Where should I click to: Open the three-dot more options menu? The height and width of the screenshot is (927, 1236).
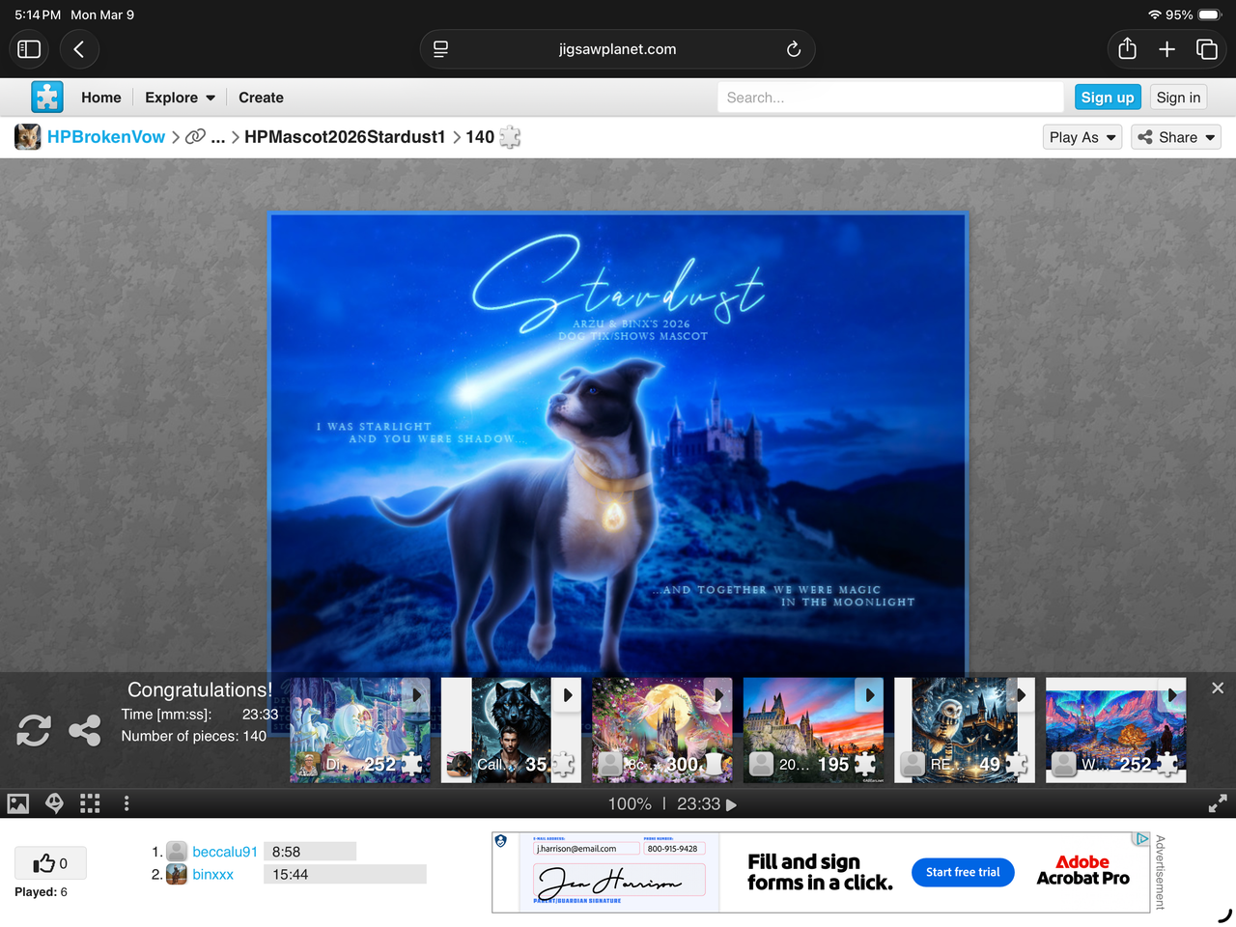pyautogui.click(x=126, y=803)
